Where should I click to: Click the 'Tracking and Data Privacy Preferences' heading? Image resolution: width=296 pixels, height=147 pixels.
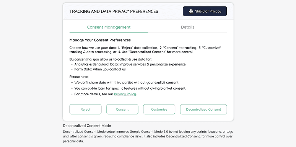pos(114,11)
